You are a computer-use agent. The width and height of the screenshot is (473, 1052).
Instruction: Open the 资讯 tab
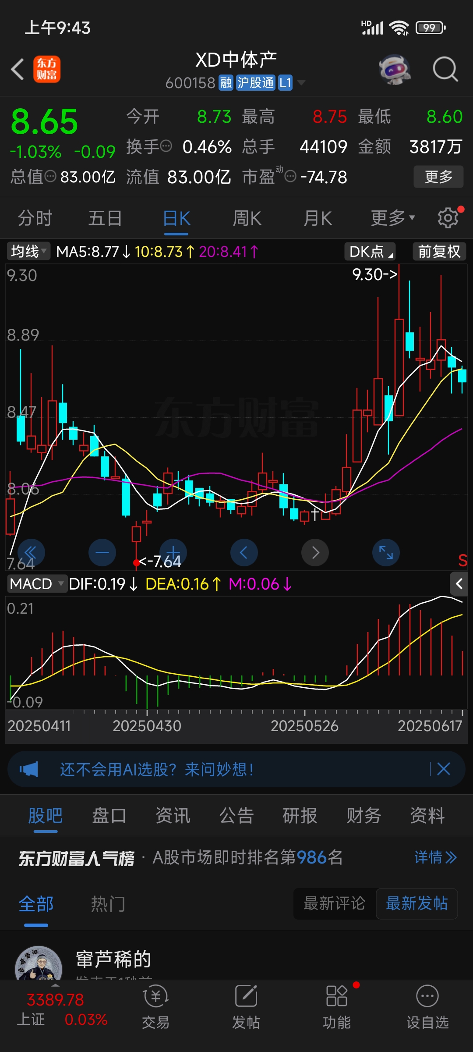tap(173, 816)
